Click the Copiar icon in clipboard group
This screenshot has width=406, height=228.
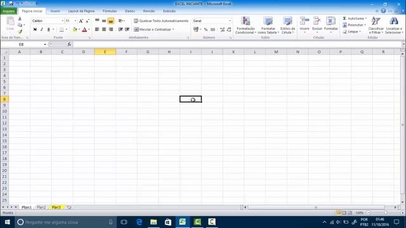tap(20, 25)
